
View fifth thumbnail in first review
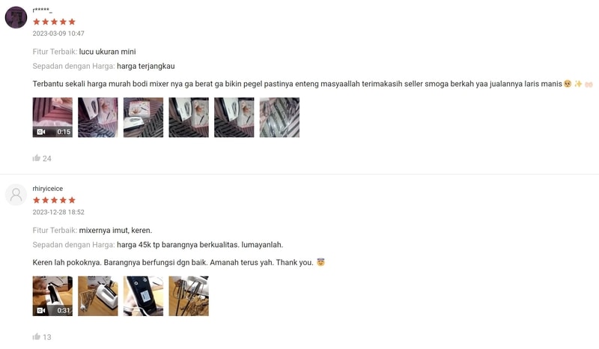click(234, 118)
